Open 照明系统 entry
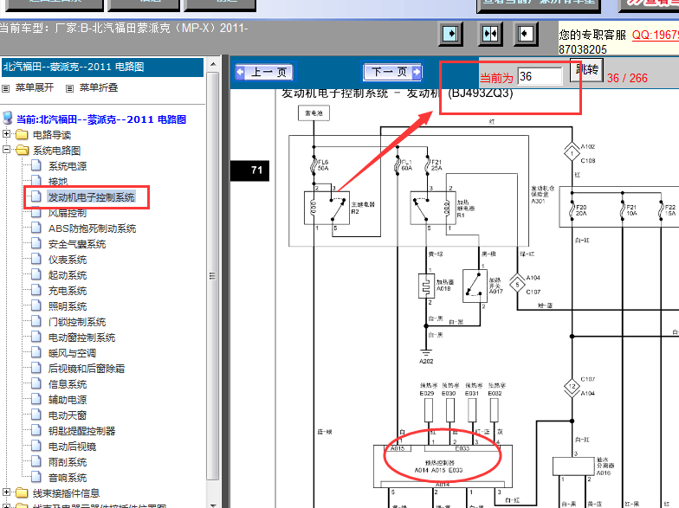679x508 pixels. pyautogui.click(x=68, y=306)
